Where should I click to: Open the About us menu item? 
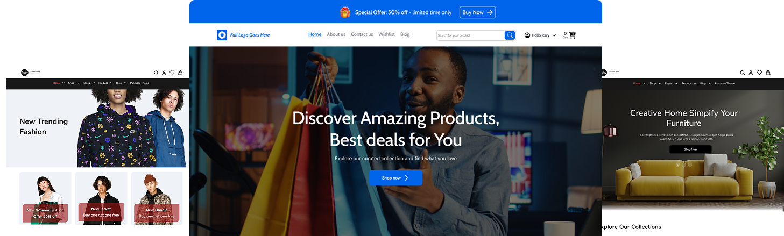coord(336,34)
